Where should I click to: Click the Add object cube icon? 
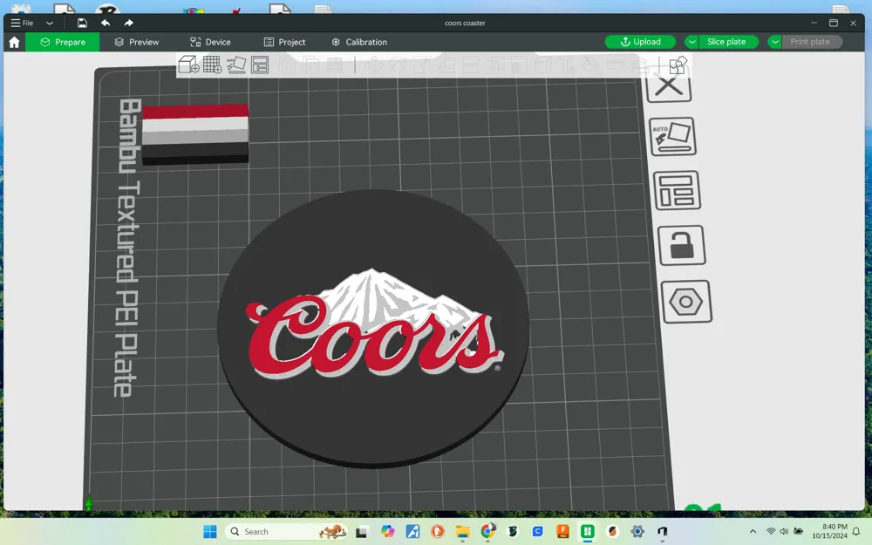189,65
